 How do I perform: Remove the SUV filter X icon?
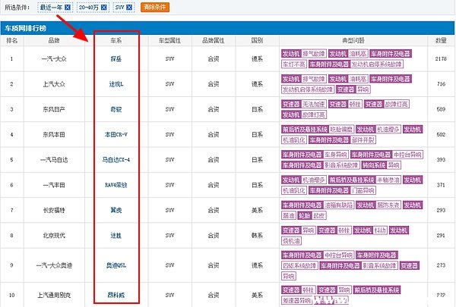[131, 8]
